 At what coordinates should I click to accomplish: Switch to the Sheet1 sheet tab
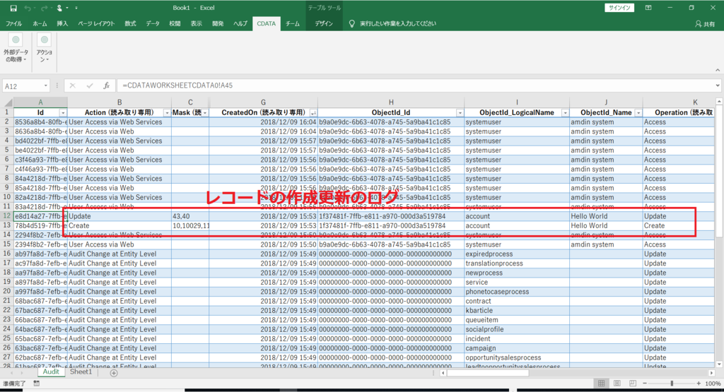click(x=81, y=372)
